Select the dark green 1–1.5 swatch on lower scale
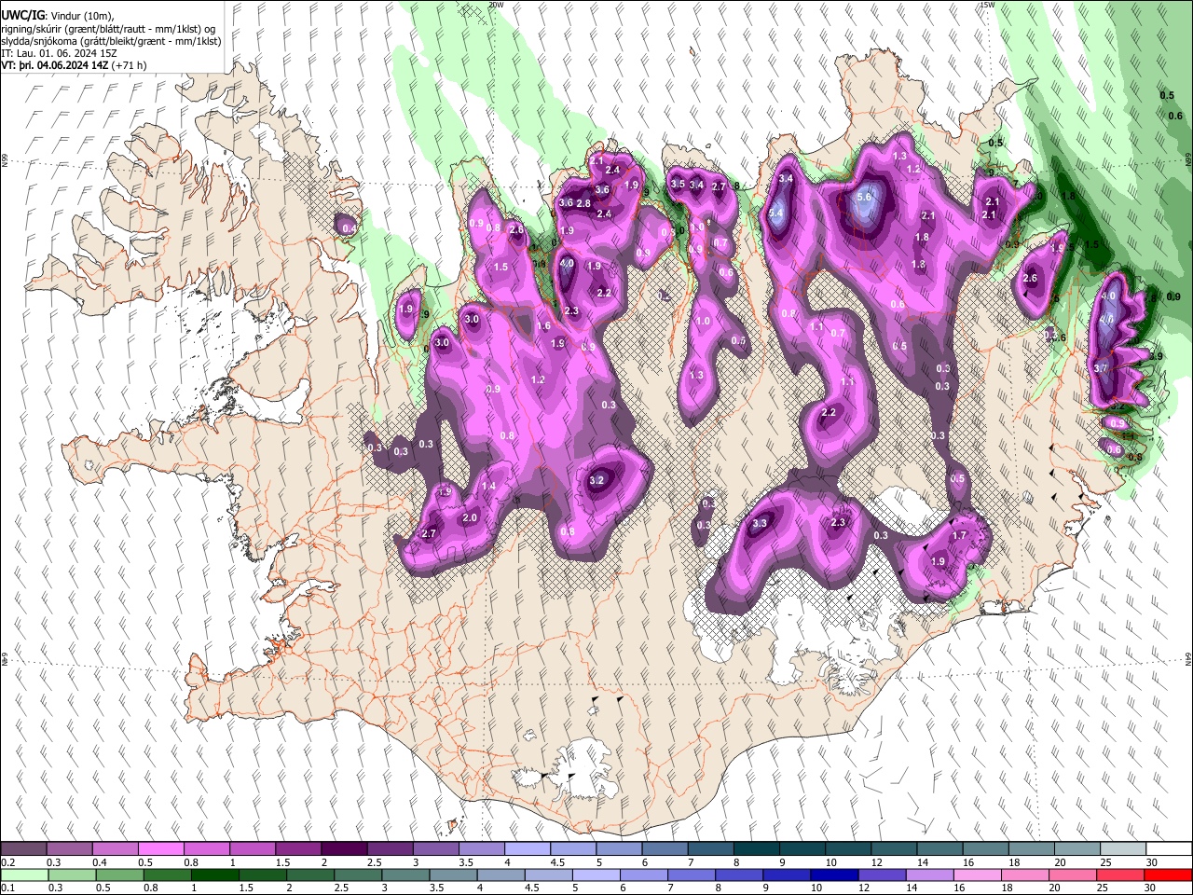 point(215,874)
